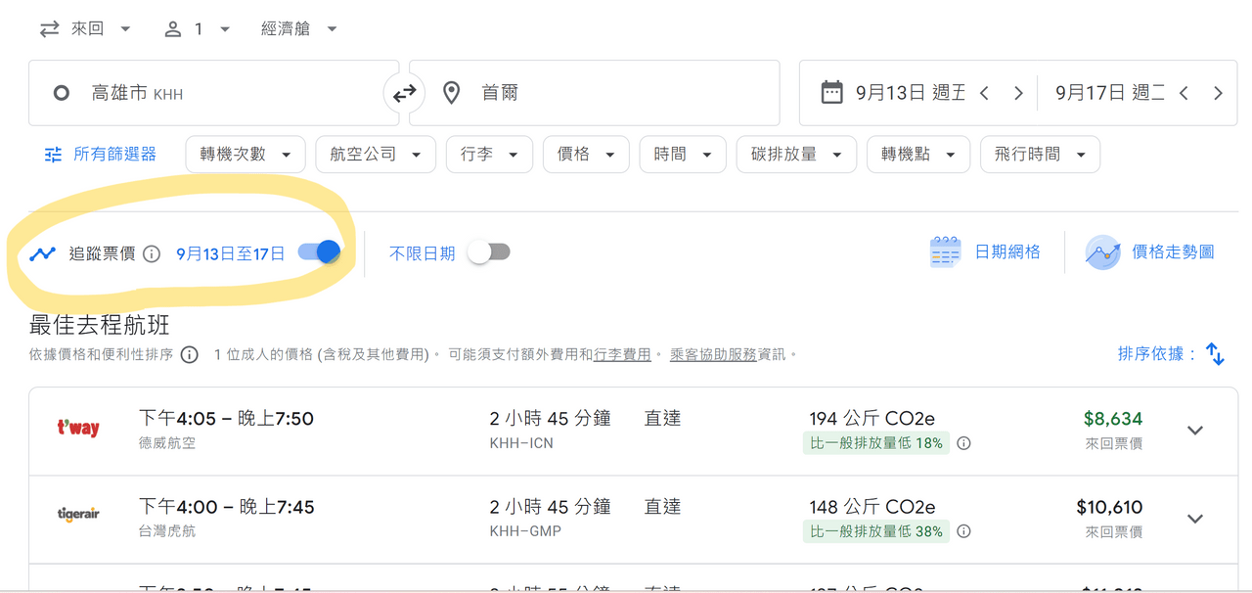Image resolution: width=1252 pixels, height=593 pixels.
Task: Click info icon beside 依據價格和便利性排序
Action: [x=190, y=354]
